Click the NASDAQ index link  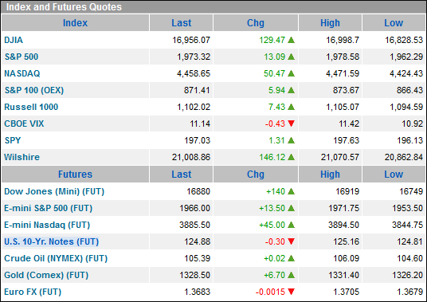pos(22,73)
